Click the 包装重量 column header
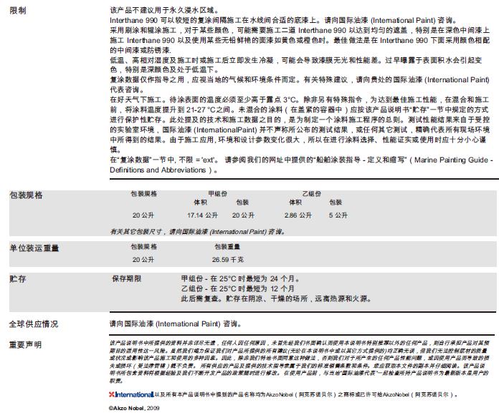 coord(227,246)
